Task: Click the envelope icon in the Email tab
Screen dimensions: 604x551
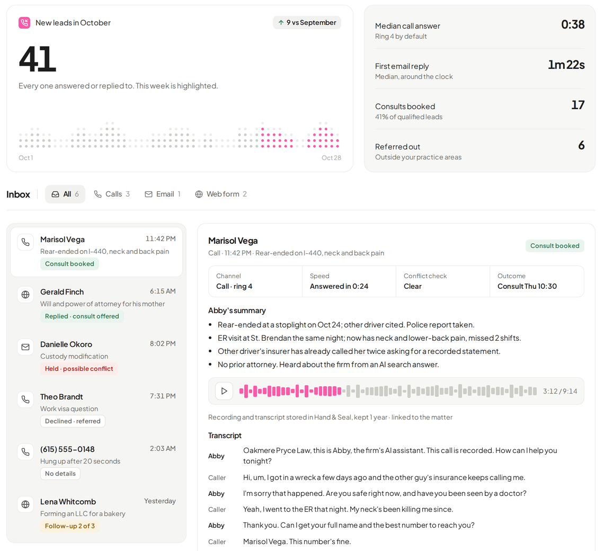Action: (148, 194)
